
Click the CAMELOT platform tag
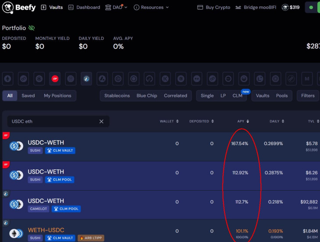coord(39,209)
